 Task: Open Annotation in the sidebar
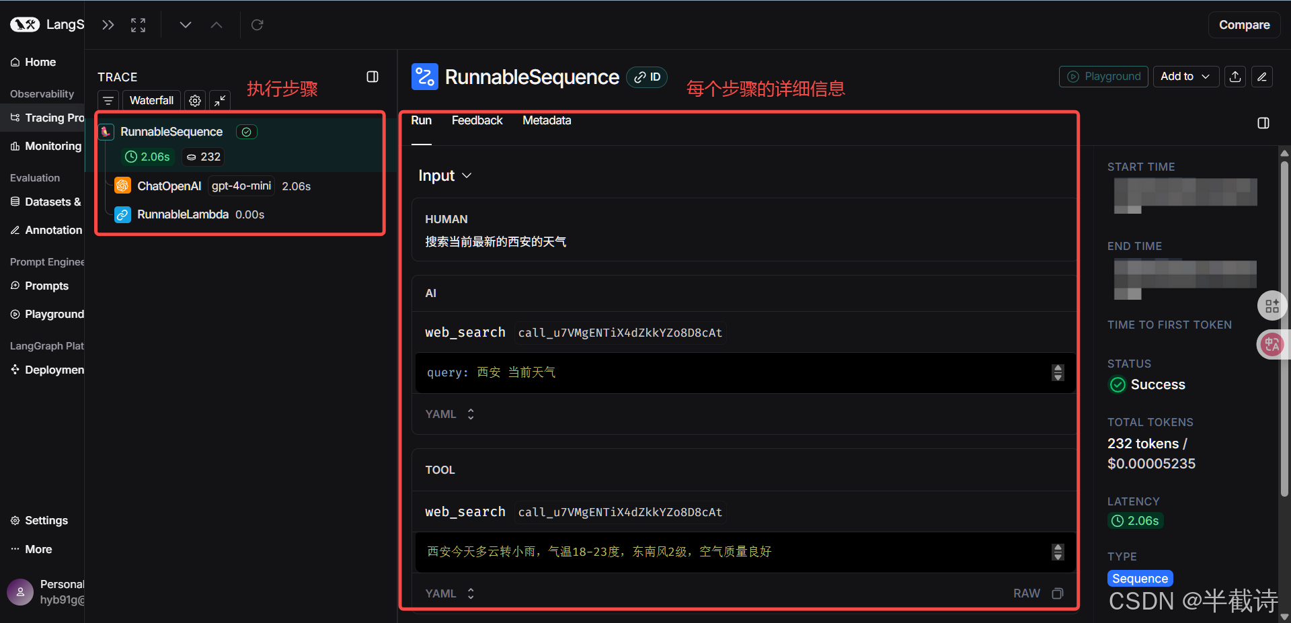(46, 230)
